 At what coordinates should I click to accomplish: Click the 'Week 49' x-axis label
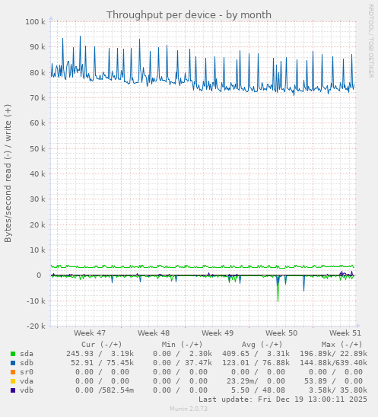click(x=218, y=333)
